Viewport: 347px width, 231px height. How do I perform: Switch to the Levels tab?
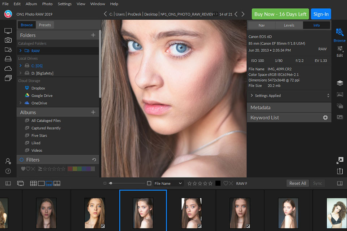pyautogui.click(x=289, y=25)
